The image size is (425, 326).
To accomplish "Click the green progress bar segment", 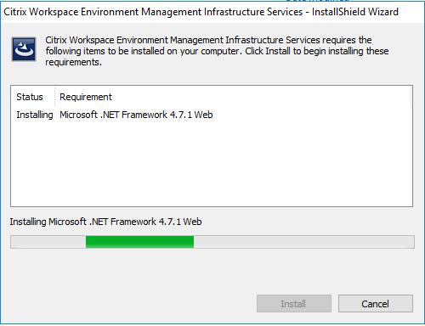I will pyautogui.click(x=139, y=242).
